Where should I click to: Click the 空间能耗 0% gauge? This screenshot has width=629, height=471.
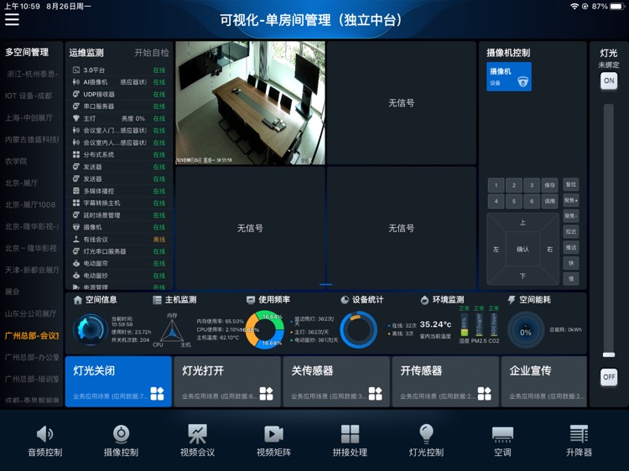pyautogui.click(x=526, y=330)
